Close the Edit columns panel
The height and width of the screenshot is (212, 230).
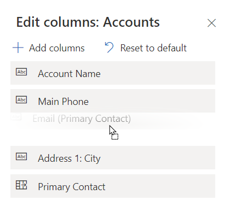click(211, 23)
